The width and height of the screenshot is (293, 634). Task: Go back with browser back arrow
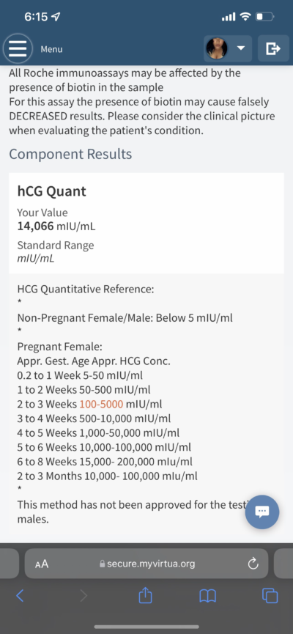(x=20, y=595)
